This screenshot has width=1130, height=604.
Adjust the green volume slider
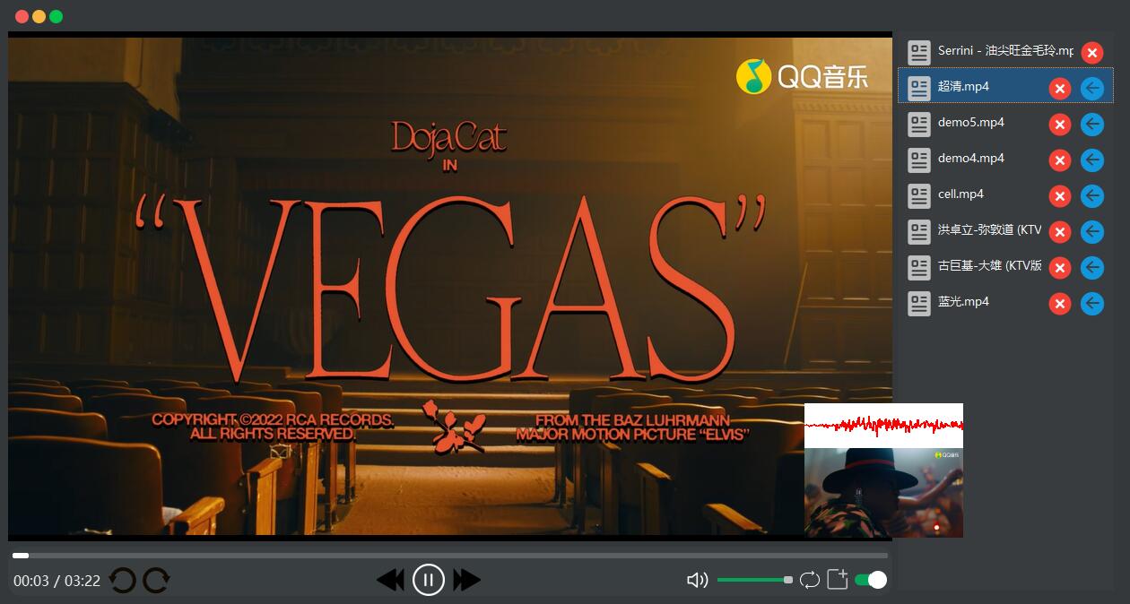tap(754, 580)
